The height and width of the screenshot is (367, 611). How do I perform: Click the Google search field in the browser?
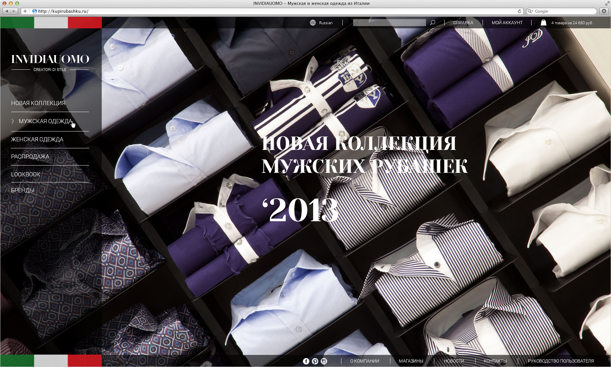561,11
